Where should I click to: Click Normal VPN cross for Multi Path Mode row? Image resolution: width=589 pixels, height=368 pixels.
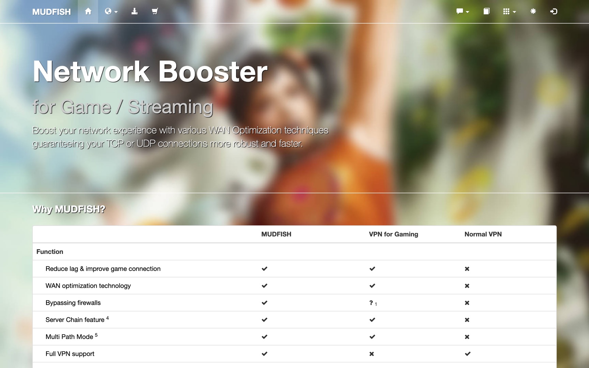click(467, 337)
